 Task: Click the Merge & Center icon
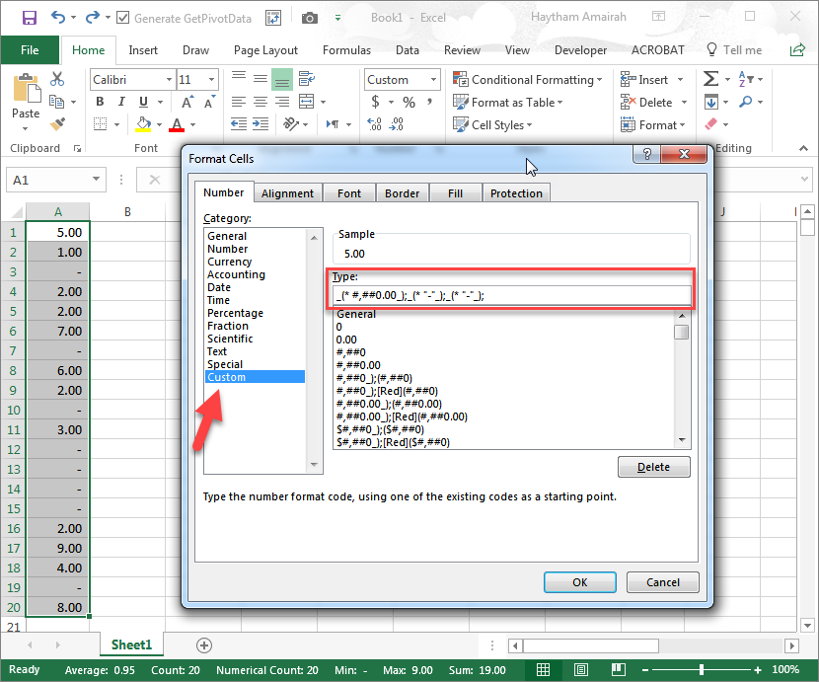306,102
